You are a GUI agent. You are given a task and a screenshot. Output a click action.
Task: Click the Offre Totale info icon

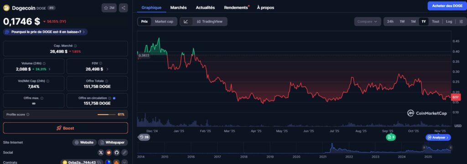(x=106, y=81)
